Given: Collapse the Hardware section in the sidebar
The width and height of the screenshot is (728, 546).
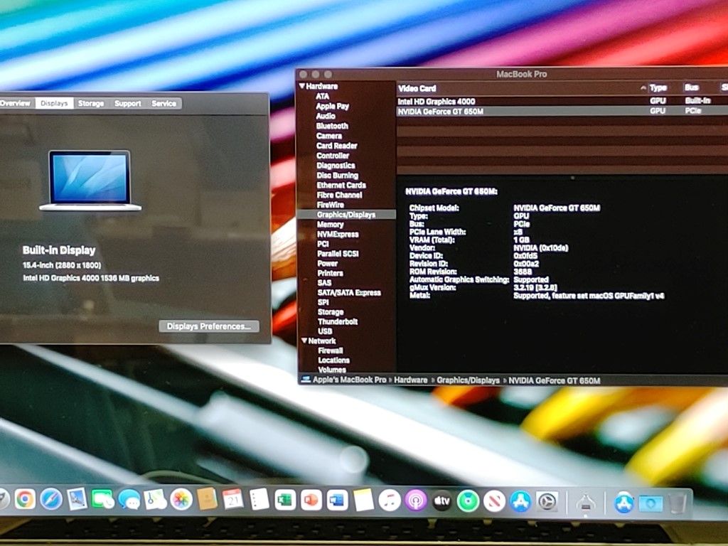Looking at the screenshot, I should [x=303, y=86].
